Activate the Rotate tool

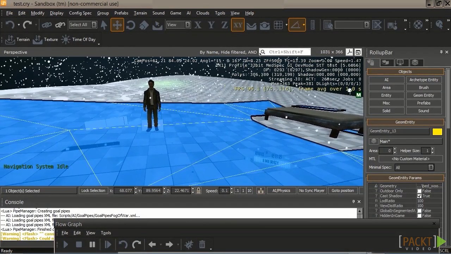click(x=130, y=25)
